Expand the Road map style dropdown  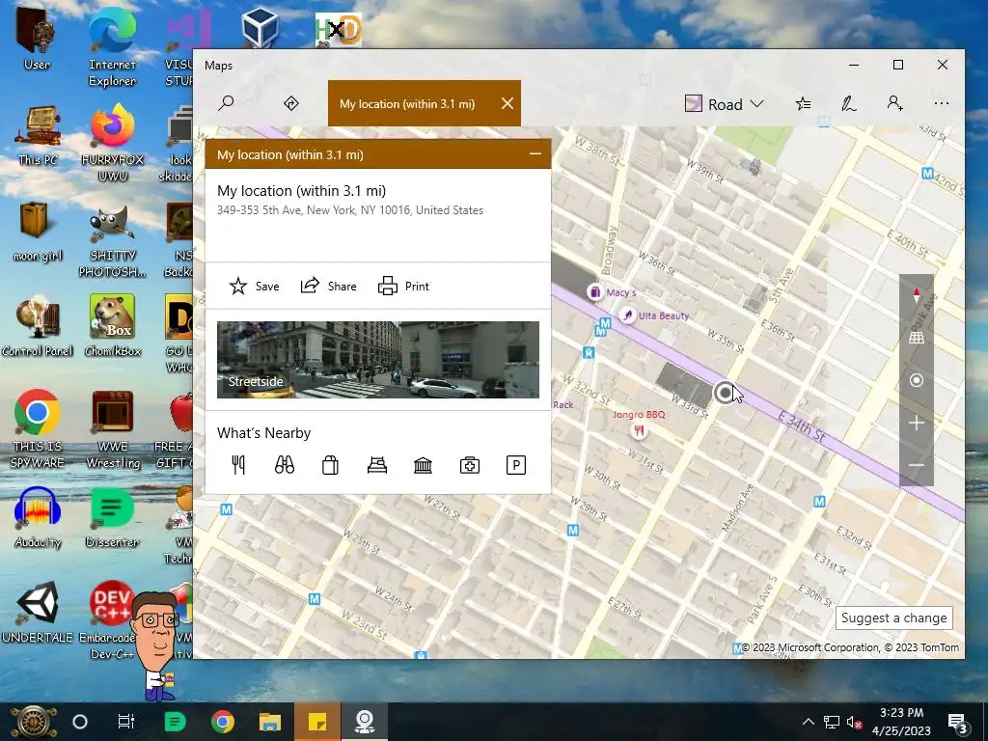click(x=725, y=104)
